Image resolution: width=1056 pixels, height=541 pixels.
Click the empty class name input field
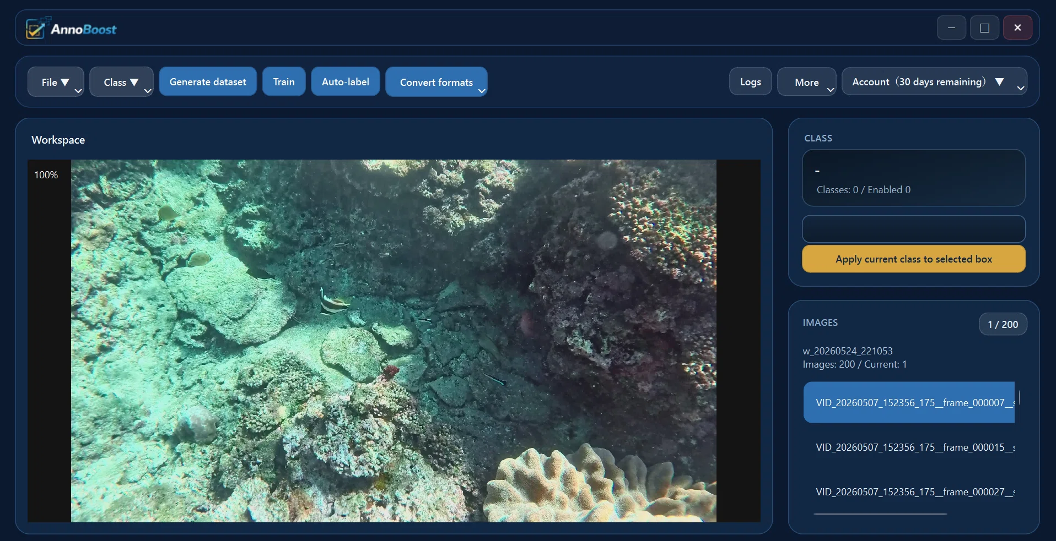coord(913,229)
